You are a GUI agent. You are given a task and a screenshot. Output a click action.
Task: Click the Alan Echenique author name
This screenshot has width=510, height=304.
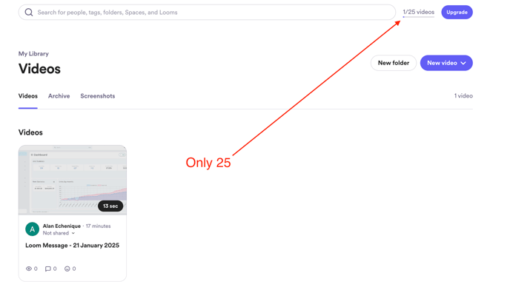pos(62,226)
